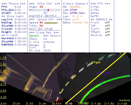This screenshot has height=105, width=131.
Task: Toggle the TLeft signal off value
Action: [107, 29]
